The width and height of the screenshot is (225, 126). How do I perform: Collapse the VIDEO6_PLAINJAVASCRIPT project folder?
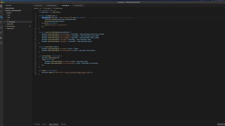pos(13,10)
